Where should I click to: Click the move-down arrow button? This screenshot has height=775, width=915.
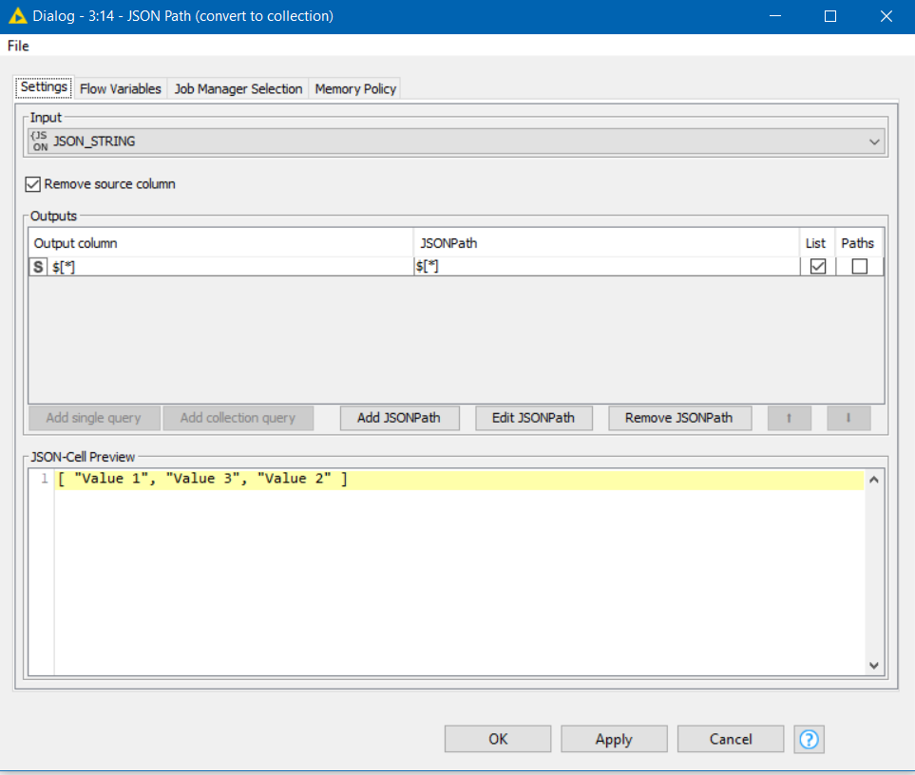pyautogui.click(x=848, y=418)
